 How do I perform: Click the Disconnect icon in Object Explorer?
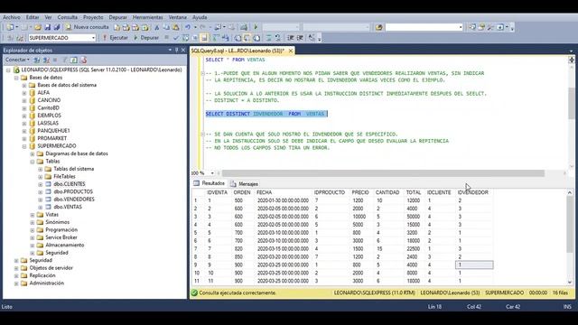point(46,60)
